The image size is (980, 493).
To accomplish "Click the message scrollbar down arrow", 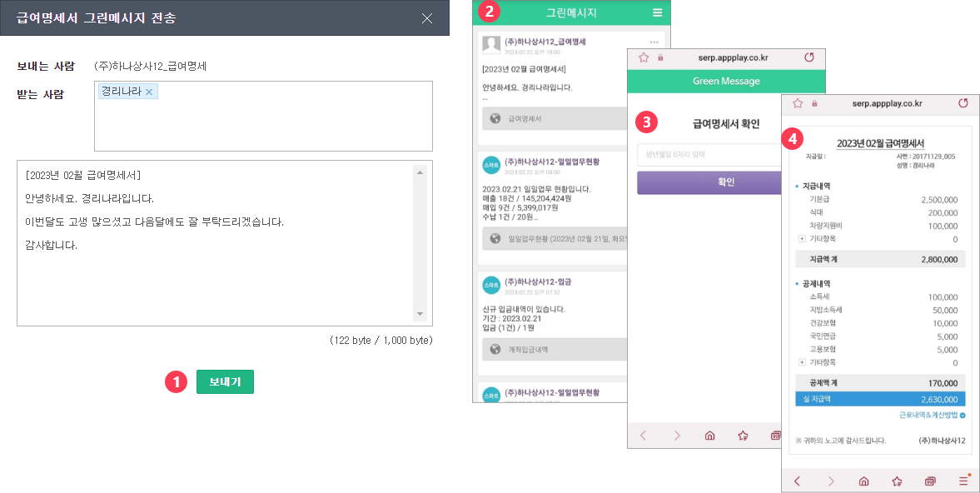I will 420,314.
